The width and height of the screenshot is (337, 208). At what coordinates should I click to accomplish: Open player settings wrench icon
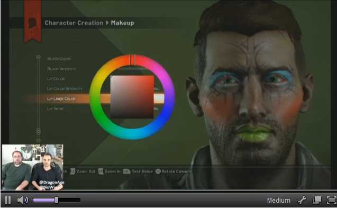(302, 200)
